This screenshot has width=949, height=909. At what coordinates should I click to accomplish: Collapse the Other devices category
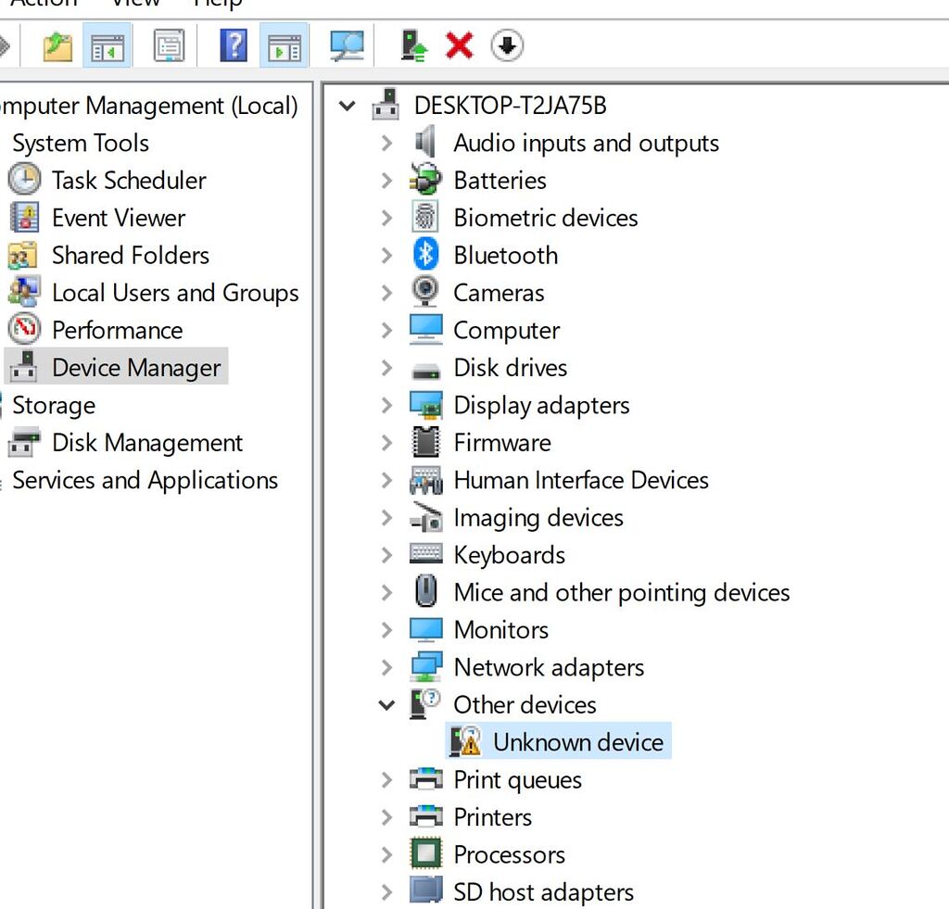tap(386, 704)
